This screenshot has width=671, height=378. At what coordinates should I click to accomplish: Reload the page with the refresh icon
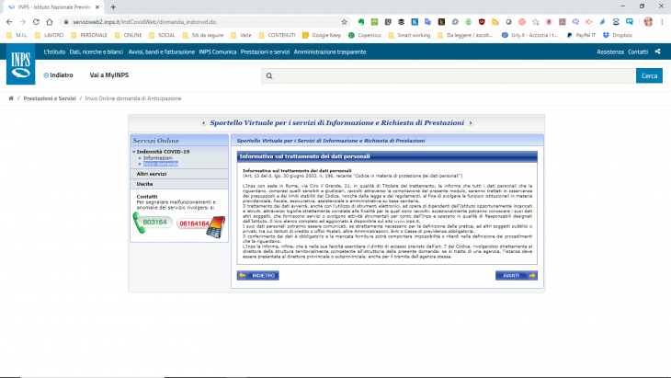[36, 20]
